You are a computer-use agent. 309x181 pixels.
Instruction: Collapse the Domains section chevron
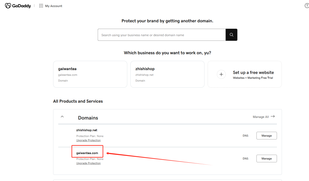coord(62,116)
